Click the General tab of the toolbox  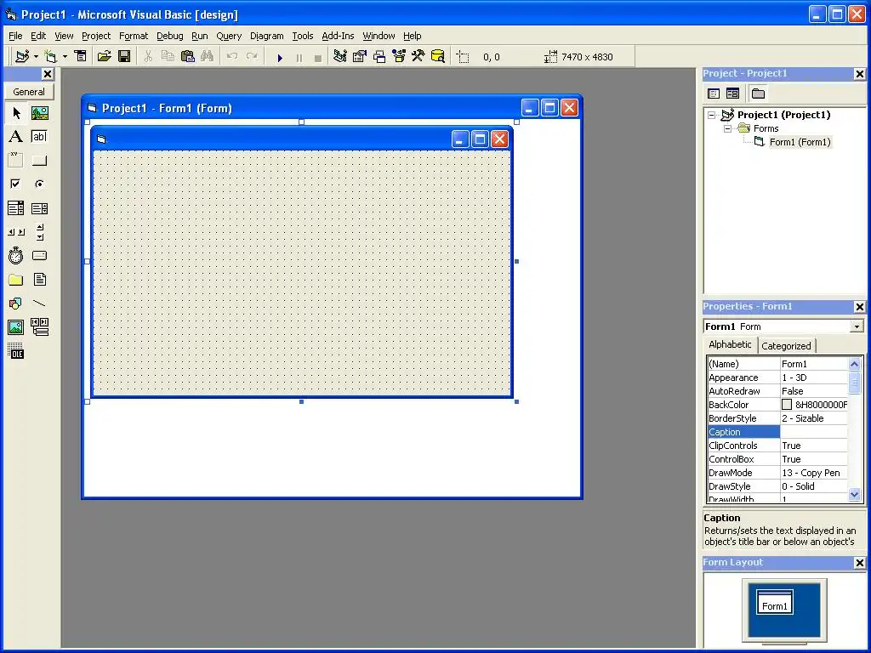29,92
